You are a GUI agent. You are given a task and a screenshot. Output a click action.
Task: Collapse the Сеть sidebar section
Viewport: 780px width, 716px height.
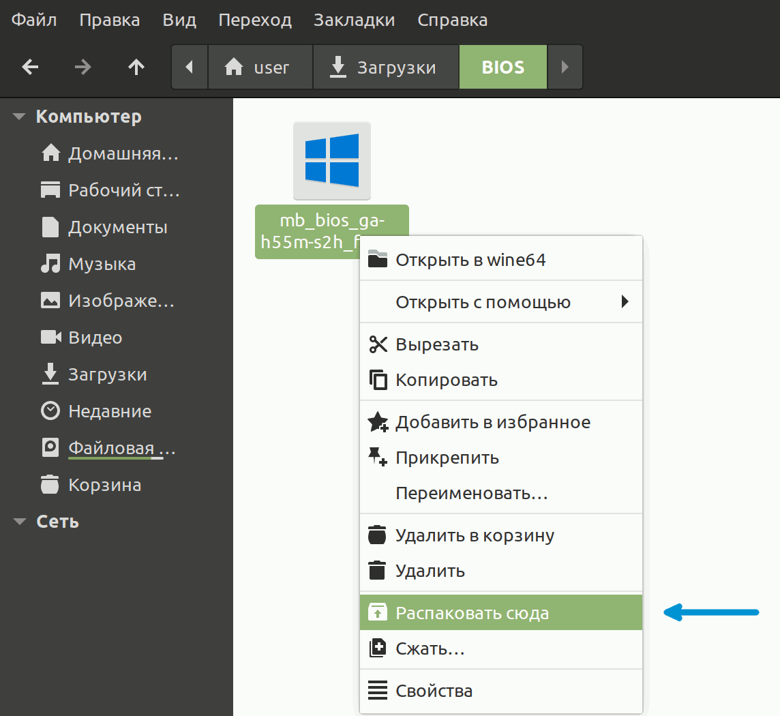pos(19,522)
